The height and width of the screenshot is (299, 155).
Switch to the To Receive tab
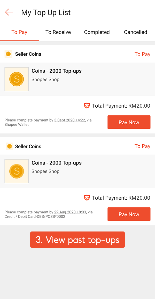point(58,32)
